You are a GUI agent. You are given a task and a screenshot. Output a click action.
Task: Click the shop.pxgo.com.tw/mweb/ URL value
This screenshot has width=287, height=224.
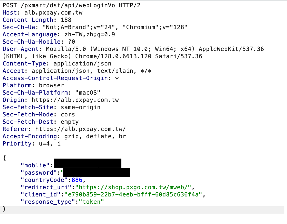(x=133, y=187)
